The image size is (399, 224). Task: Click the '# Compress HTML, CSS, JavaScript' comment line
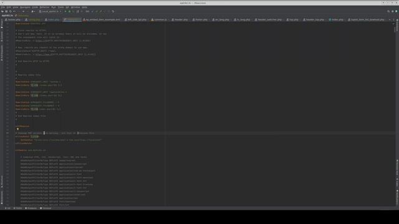tap(54, 157)
